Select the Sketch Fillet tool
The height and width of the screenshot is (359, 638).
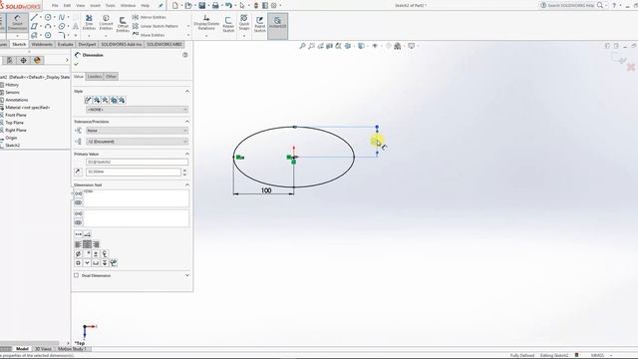(x=62, y=35)
